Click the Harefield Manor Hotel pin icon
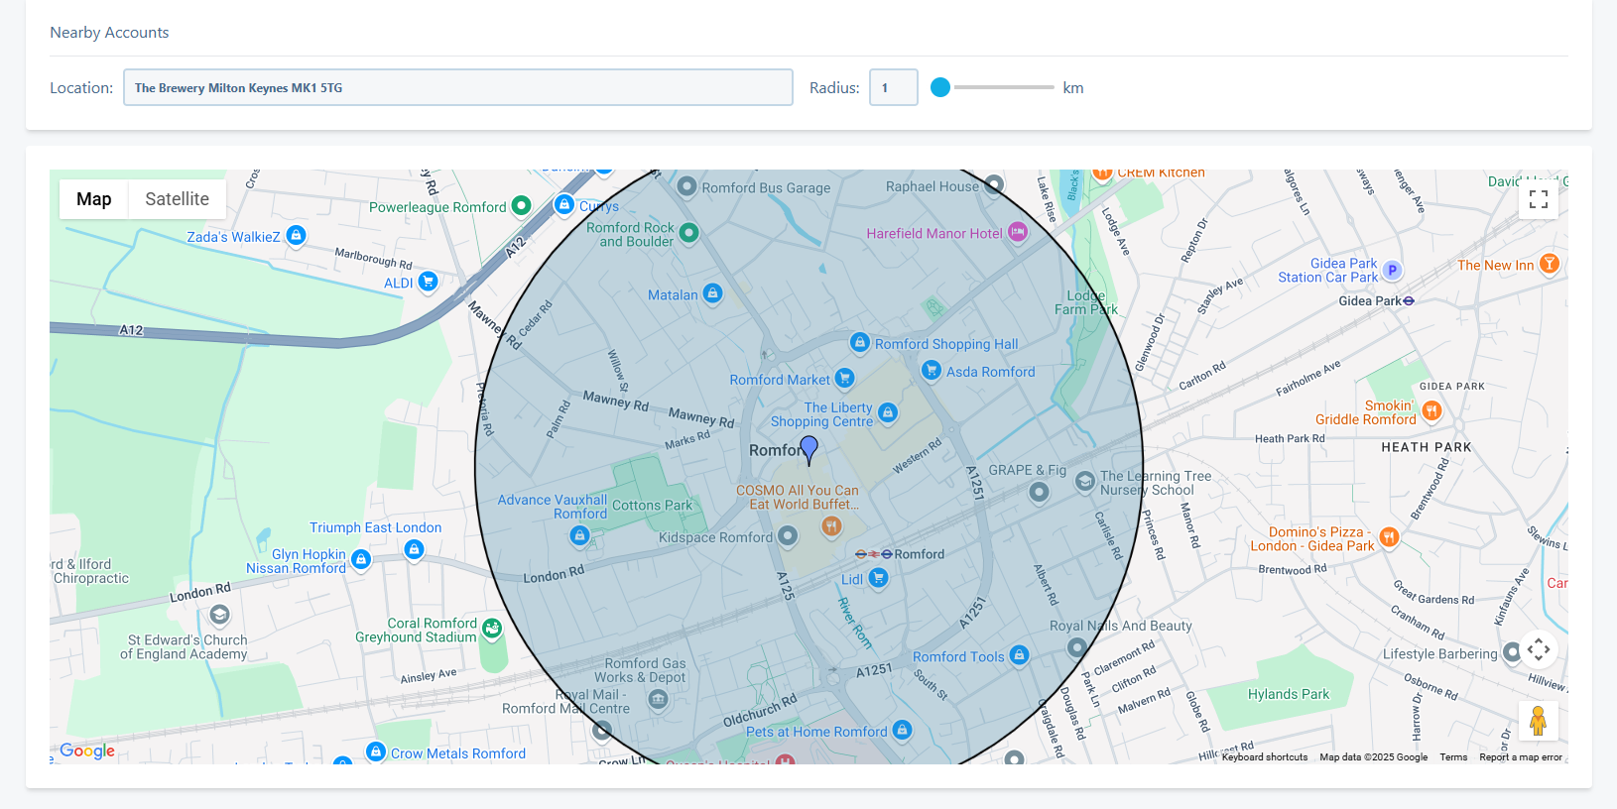1617x809 pixels. [1018, 232]
